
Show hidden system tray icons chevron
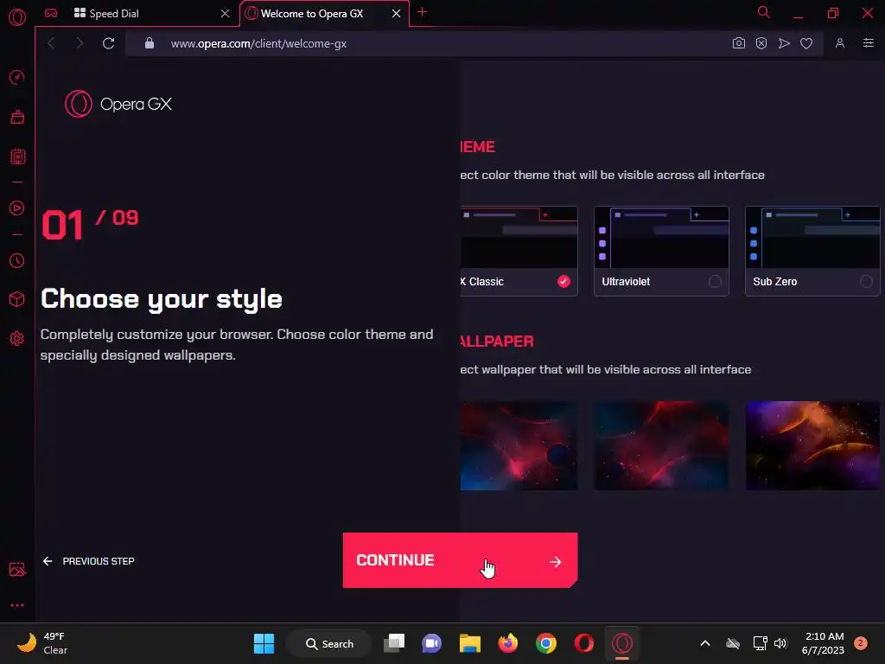(x=705, y=643)
